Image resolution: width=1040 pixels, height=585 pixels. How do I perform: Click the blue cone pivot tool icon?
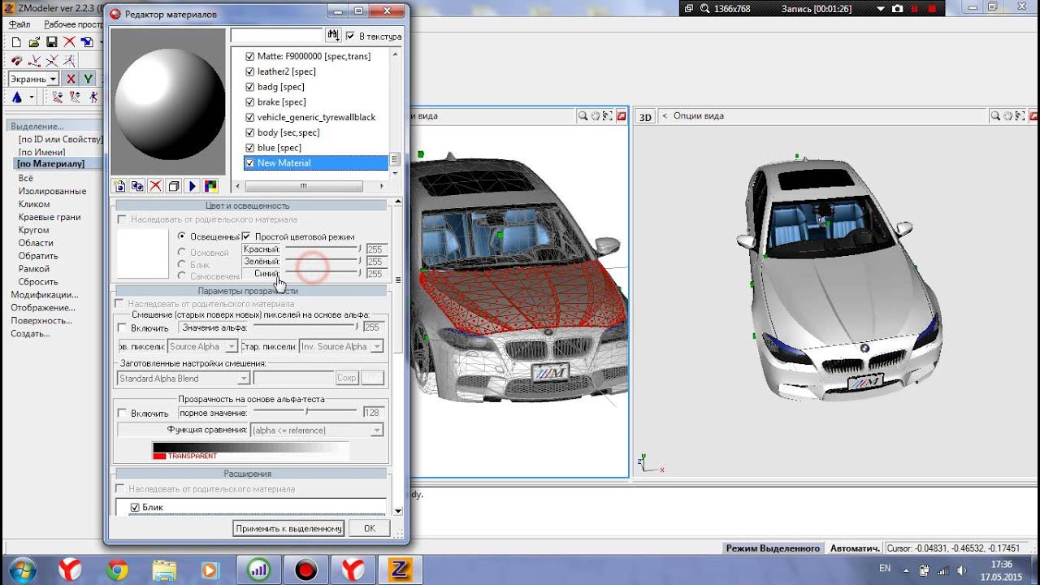16,97
